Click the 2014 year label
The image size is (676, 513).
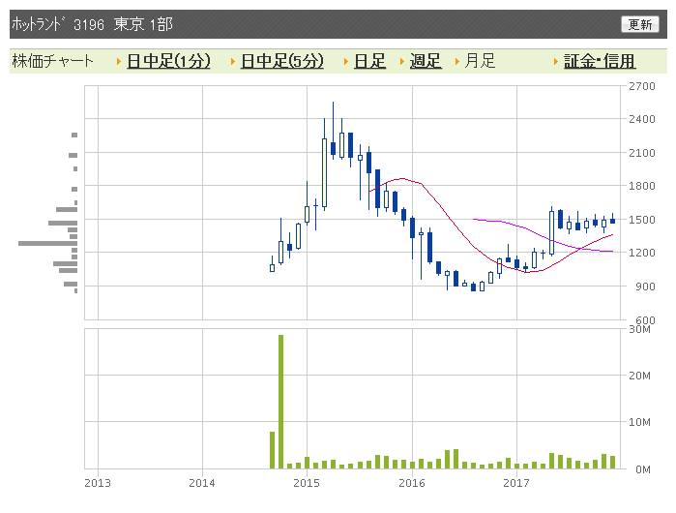click(202, 483)
